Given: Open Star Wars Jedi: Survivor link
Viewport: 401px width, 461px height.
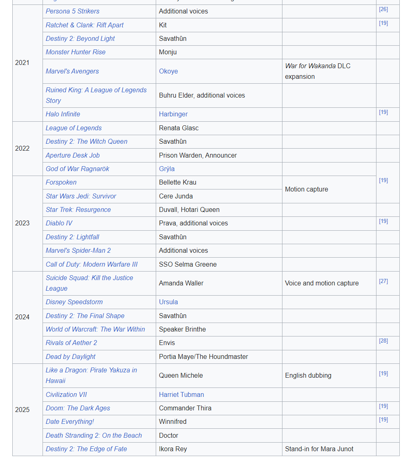Looking at the screenshot, I should click(x=81, y=196).
